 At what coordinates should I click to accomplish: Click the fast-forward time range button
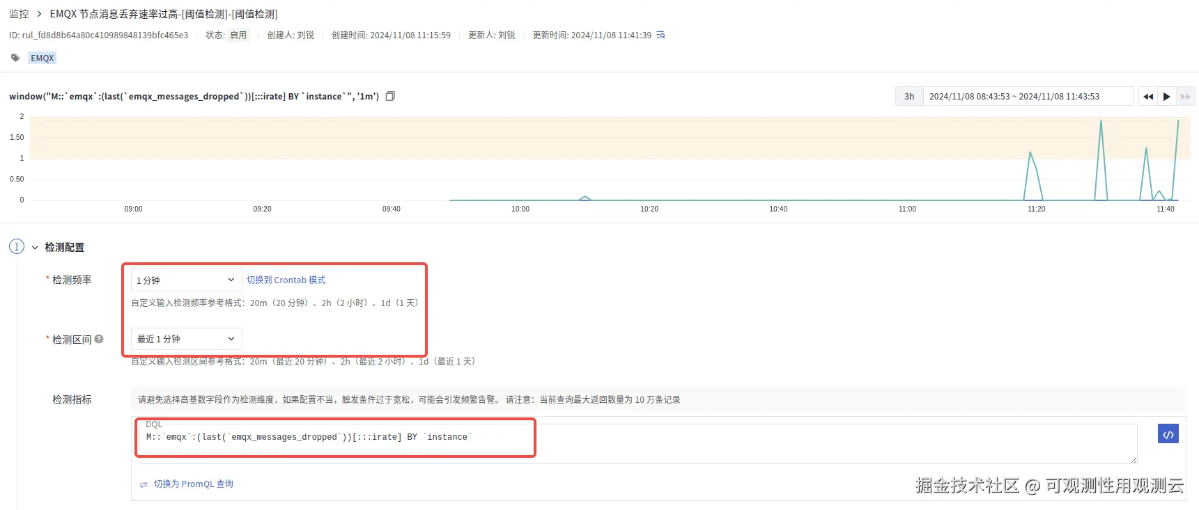pos(1186,96)
